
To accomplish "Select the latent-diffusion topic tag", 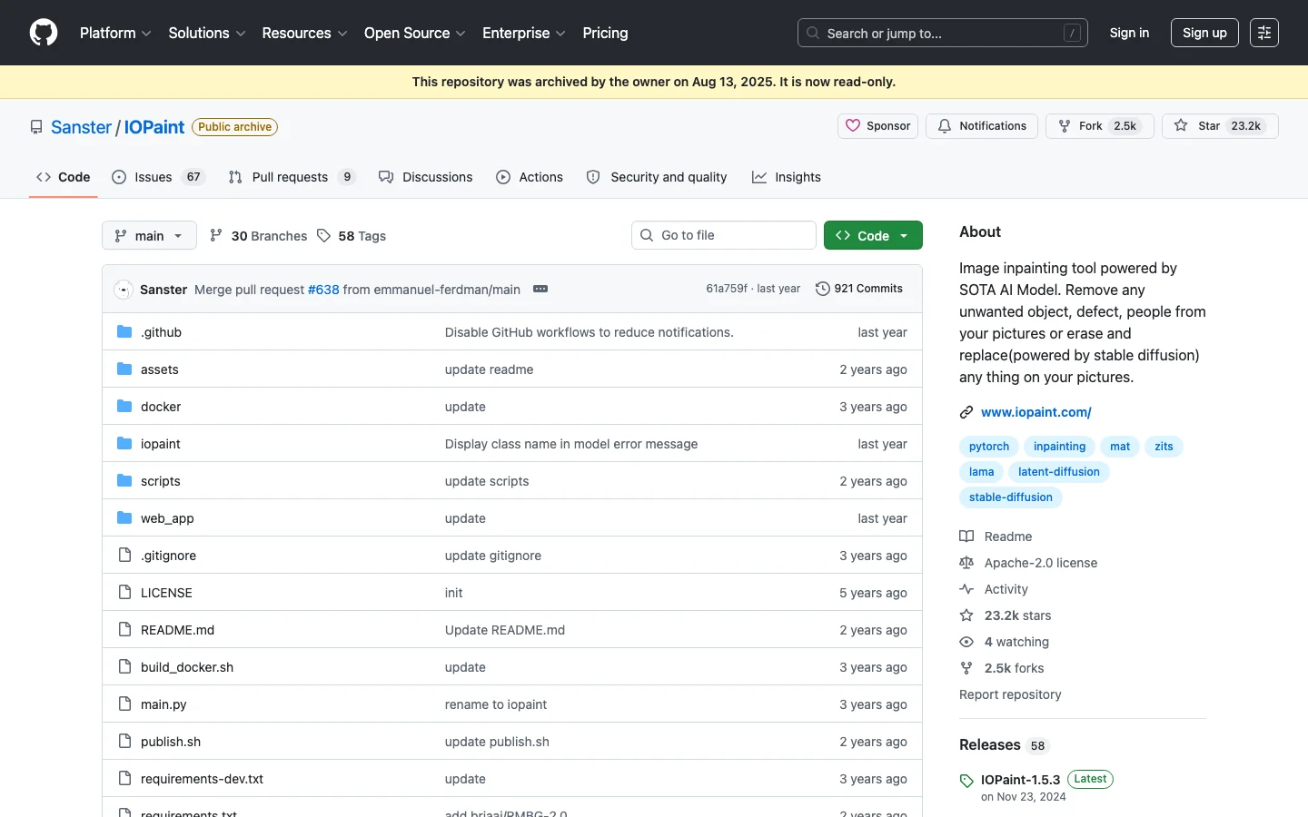I will click(1059, 472).
